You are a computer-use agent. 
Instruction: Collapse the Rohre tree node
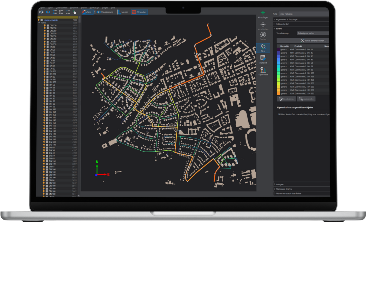(x=39, y=23)
